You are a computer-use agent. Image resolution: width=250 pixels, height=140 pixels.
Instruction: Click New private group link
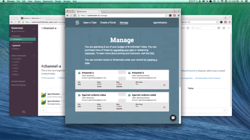(x=19, y=85)
